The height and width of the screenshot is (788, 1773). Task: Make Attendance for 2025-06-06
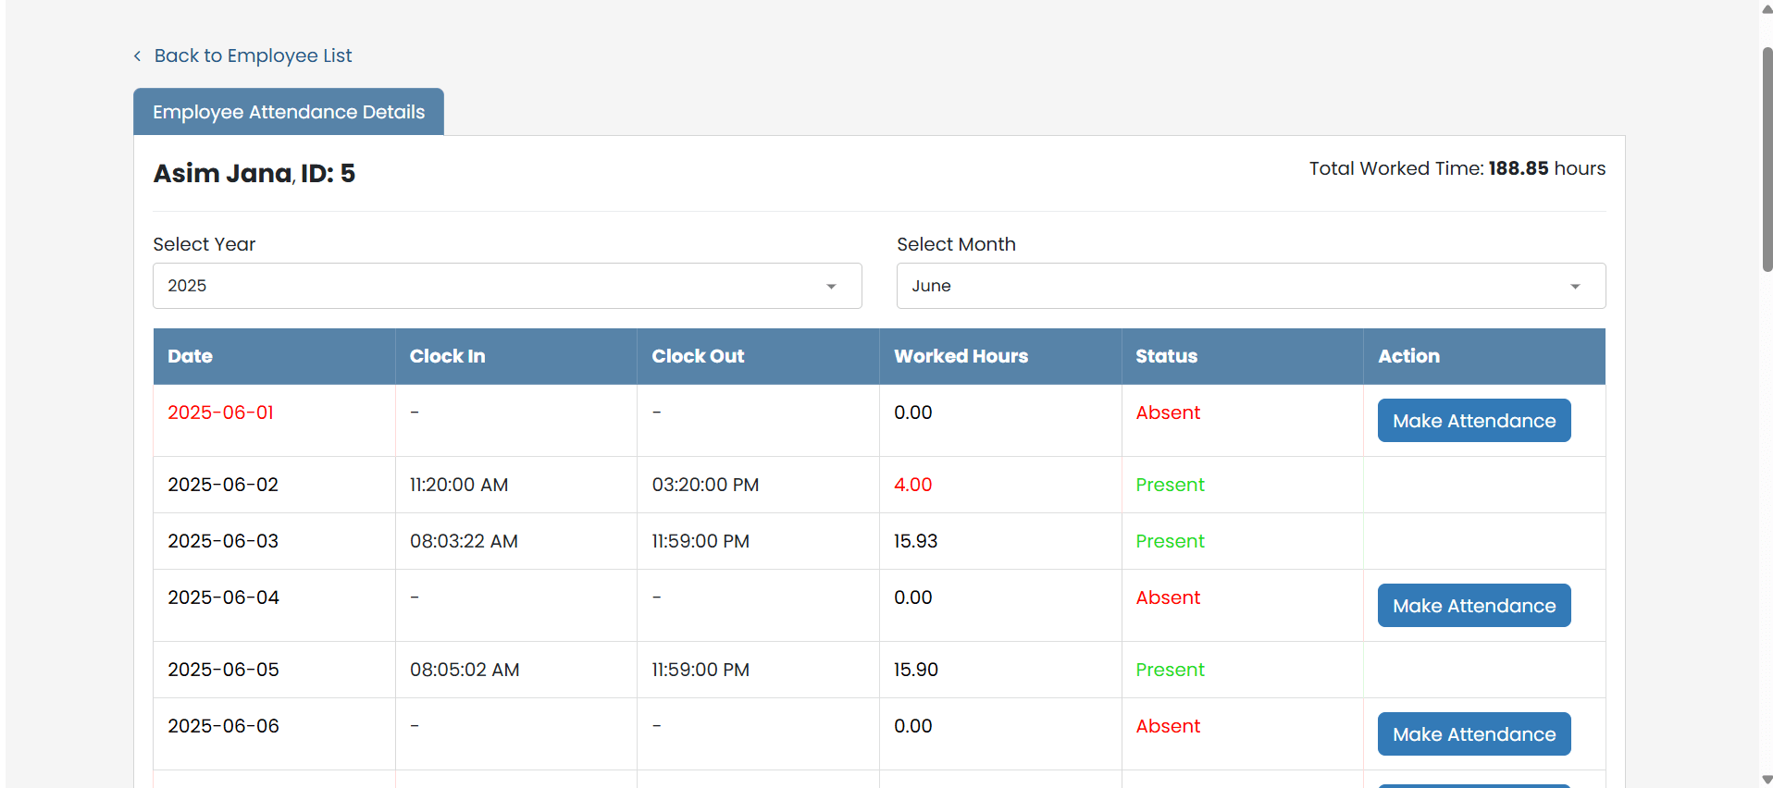(x=1474, y=734)
